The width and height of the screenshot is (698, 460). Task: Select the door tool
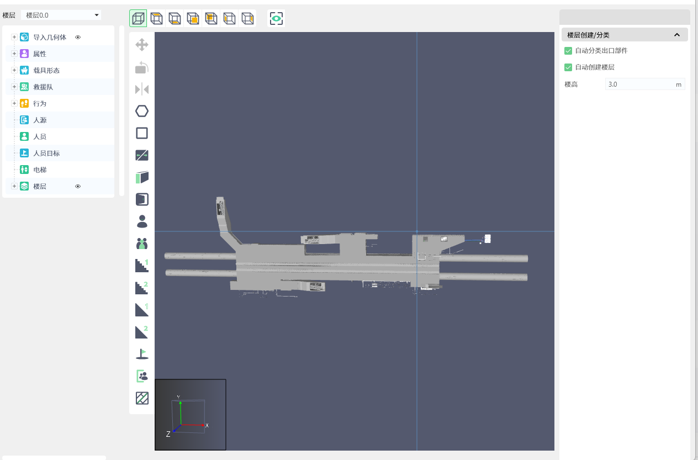(x=142, y=199)
